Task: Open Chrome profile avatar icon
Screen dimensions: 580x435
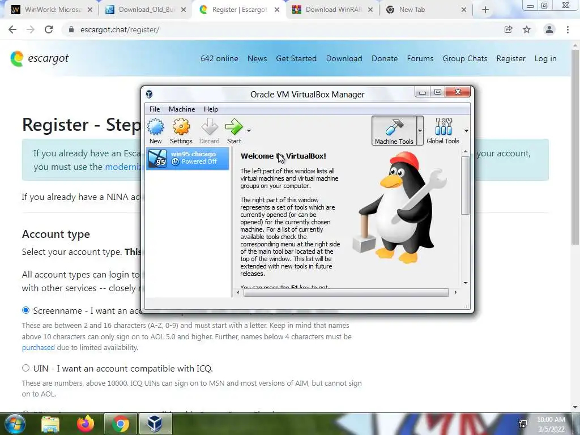Action: tap(549, 29)
